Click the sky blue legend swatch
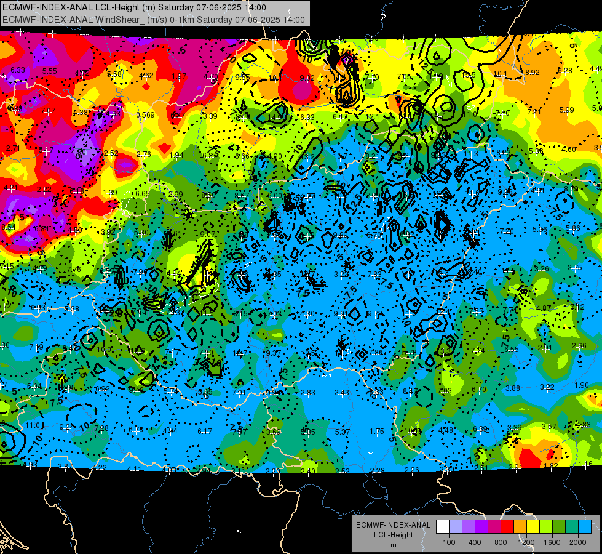Screen dimensions: 602x554 click(x=584, y=527)
